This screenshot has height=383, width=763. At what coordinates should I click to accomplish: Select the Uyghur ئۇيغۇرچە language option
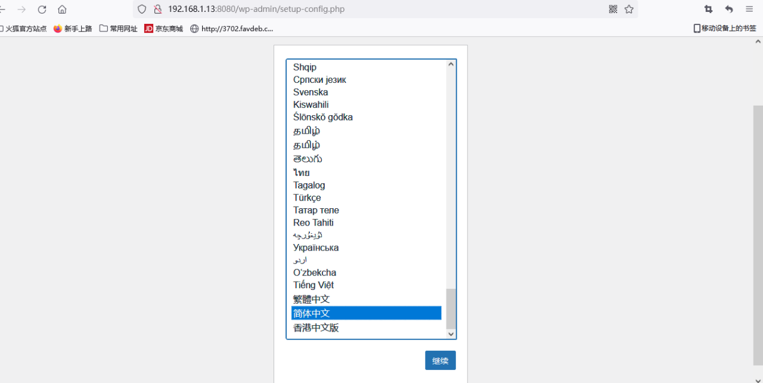point(366,235)
